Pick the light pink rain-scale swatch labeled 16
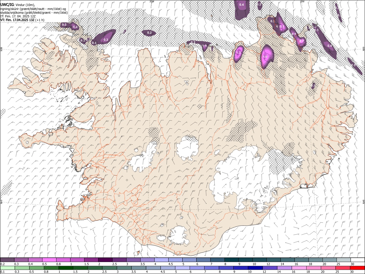The height and width of the screenshot is (274, 365). pyautogui.click(x=299, y=268)
